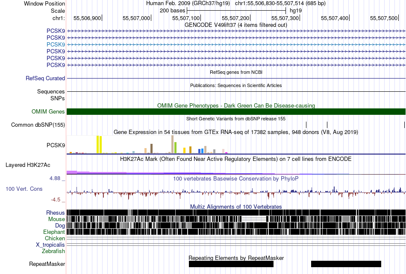Click the tallest tan bar in GTEx chart
The width and height of the screenshot is (406, 274).
tap(173, 144)
